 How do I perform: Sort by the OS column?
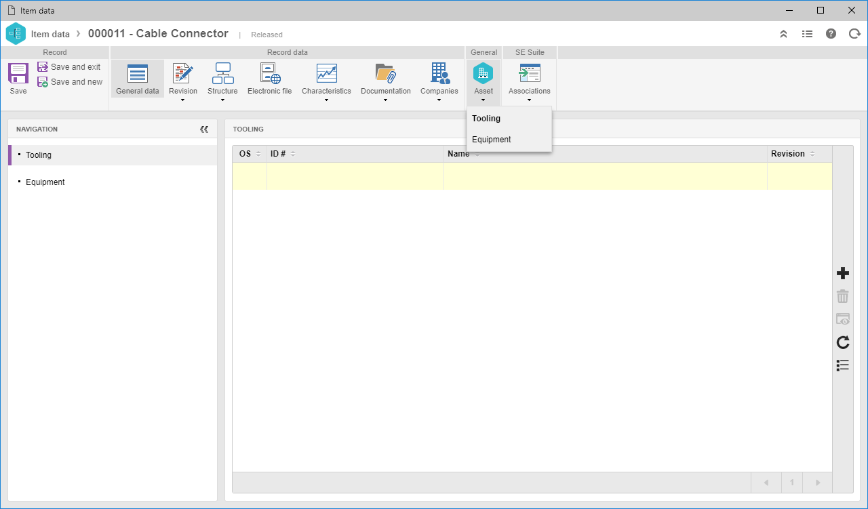coord(250,154)
